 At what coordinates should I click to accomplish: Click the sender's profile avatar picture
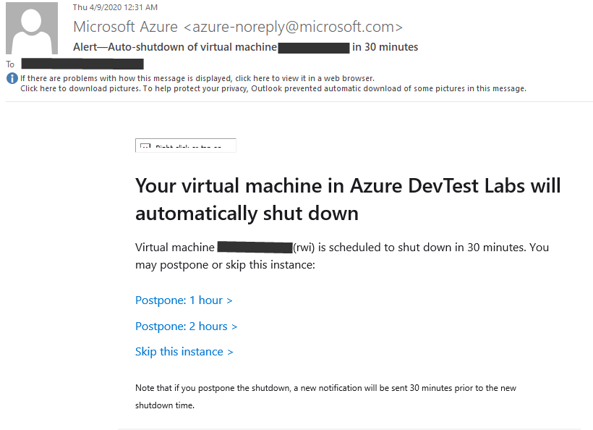pyautogui.click(x=32, y=28)
